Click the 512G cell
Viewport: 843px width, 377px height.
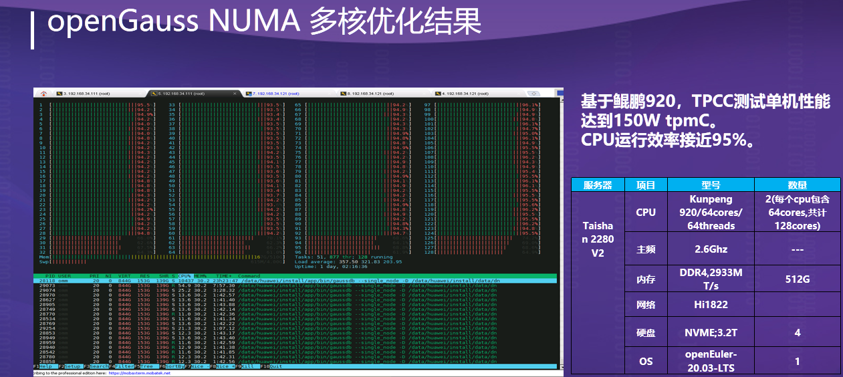click(x=797, y=279)
